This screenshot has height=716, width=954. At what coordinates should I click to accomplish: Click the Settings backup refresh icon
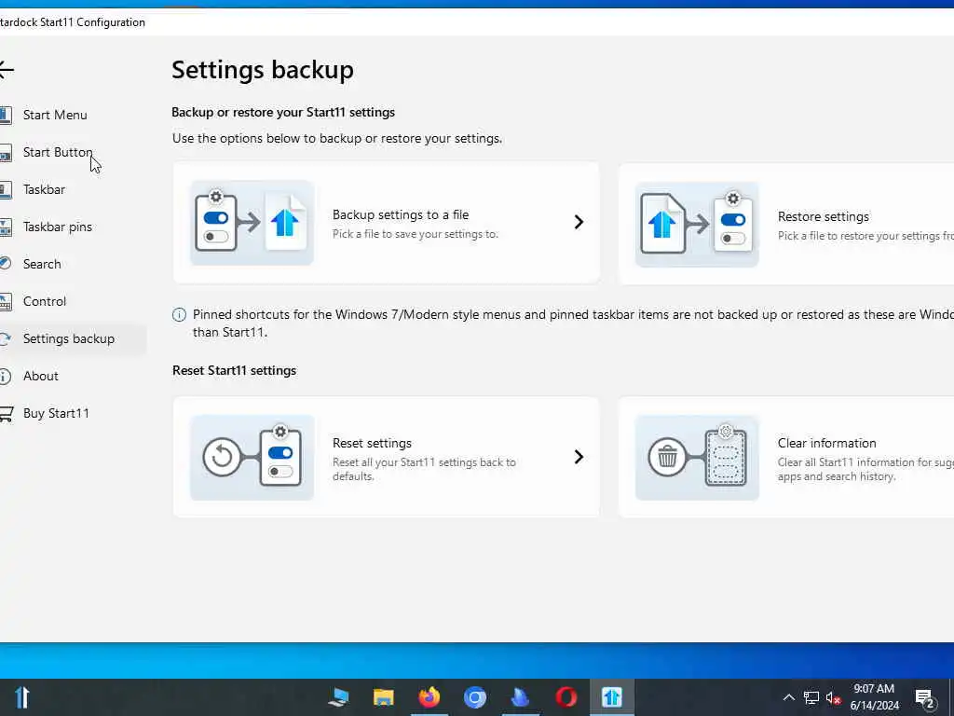[5, 338]
